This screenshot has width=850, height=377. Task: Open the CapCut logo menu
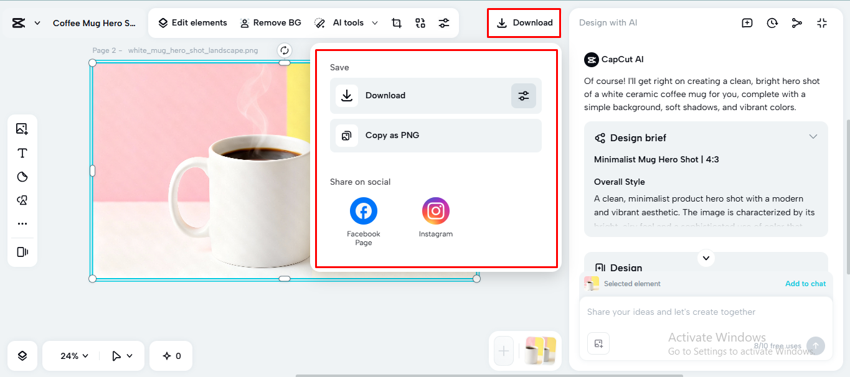(19, 23)
